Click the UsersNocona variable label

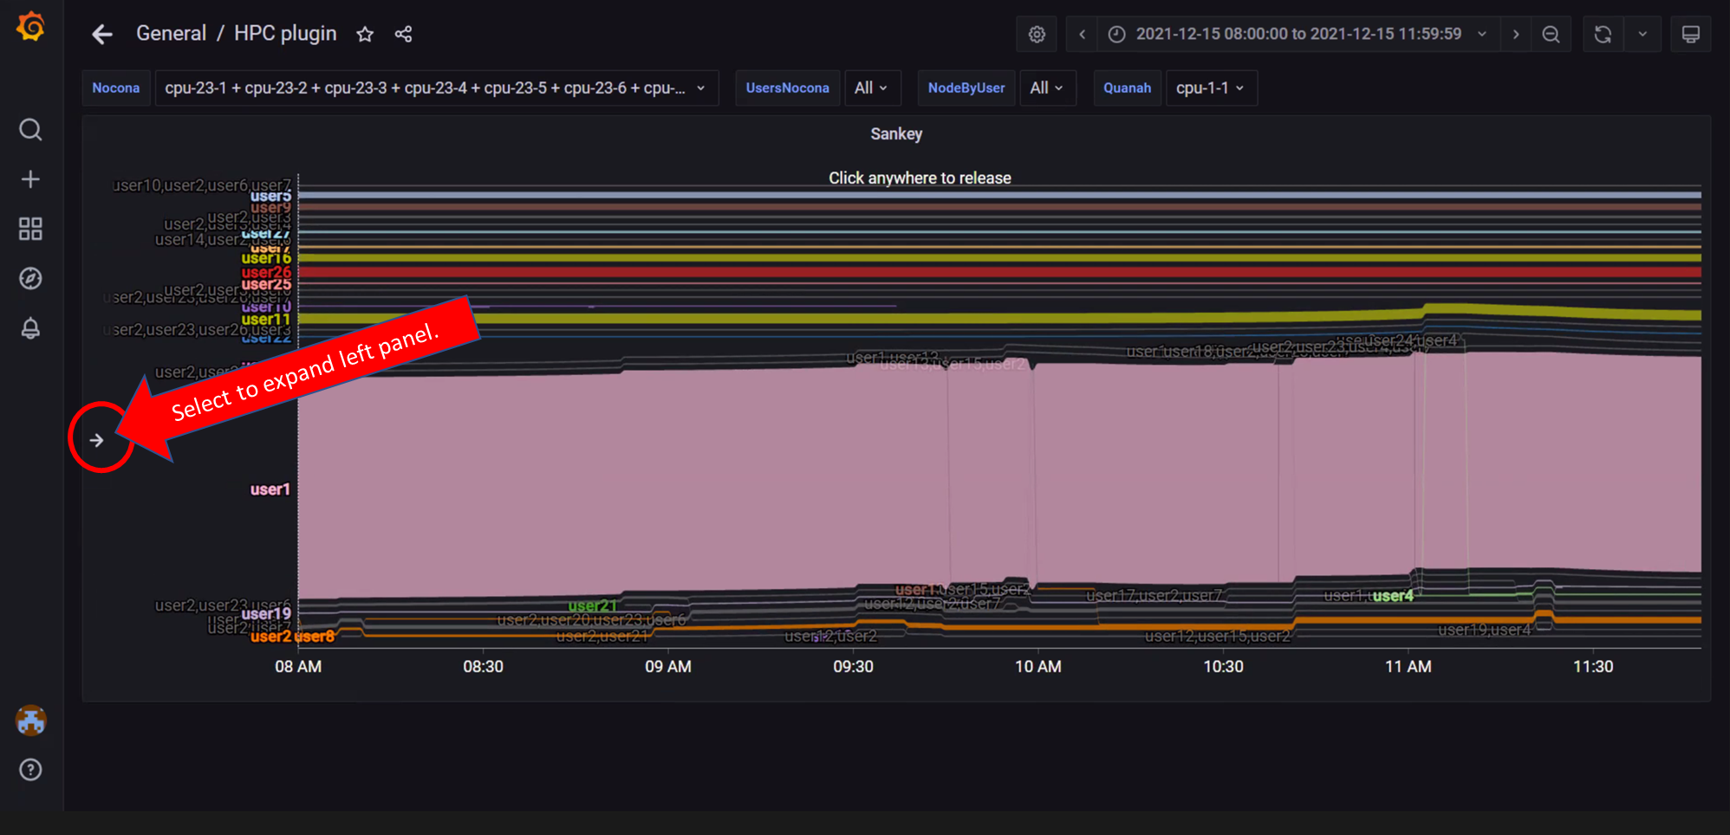coord(787,87)
